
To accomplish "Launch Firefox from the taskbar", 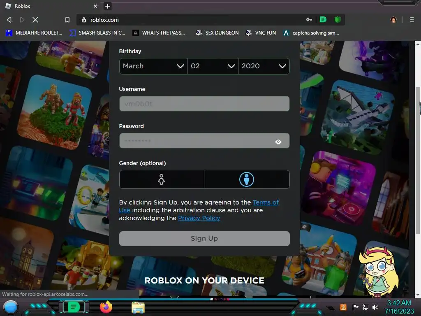I will (106, 307).
